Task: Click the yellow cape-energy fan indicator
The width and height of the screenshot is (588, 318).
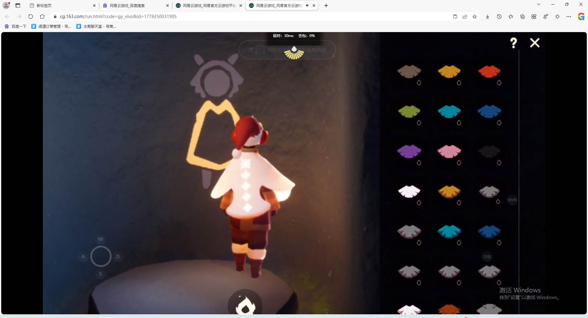Action: point(294,53)
